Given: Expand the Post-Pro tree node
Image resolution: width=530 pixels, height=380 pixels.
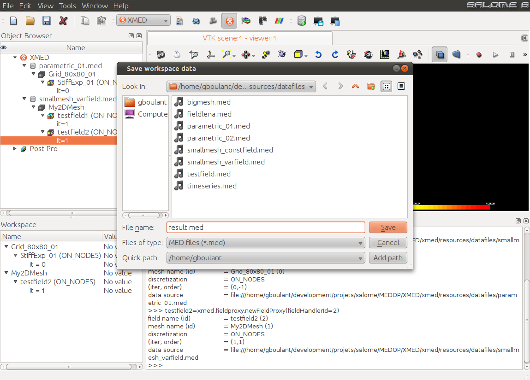Looking at the screenshot, I should (x=15, y=148).
